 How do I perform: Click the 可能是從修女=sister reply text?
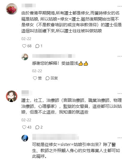pyautogui.click(x=76, y=150)
